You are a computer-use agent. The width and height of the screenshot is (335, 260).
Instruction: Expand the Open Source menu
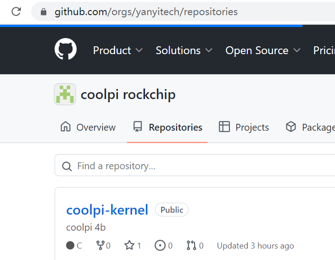pyautogui.click(x=263, y=50)
